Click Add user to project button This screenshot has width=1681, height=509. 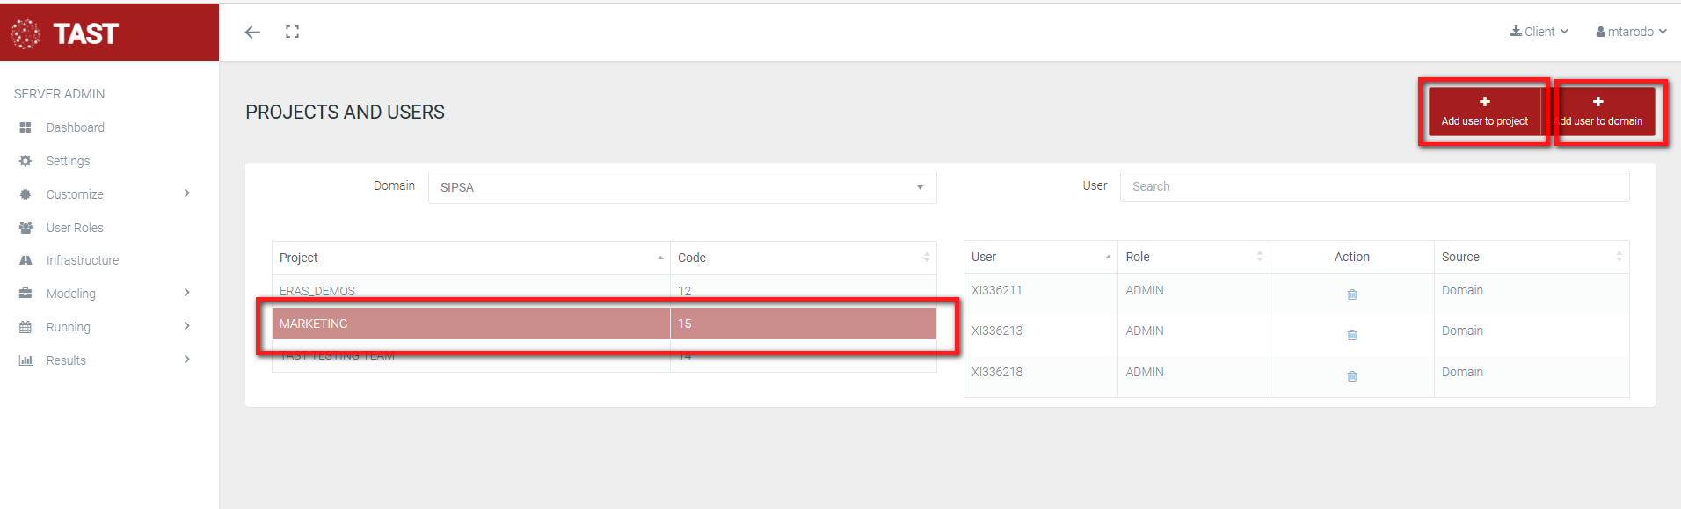click(x=1484, y=111)
